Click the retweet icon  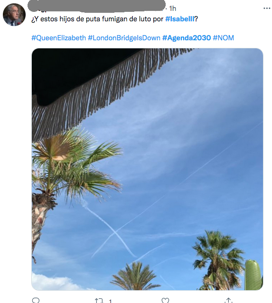click(x=99, y=301)
